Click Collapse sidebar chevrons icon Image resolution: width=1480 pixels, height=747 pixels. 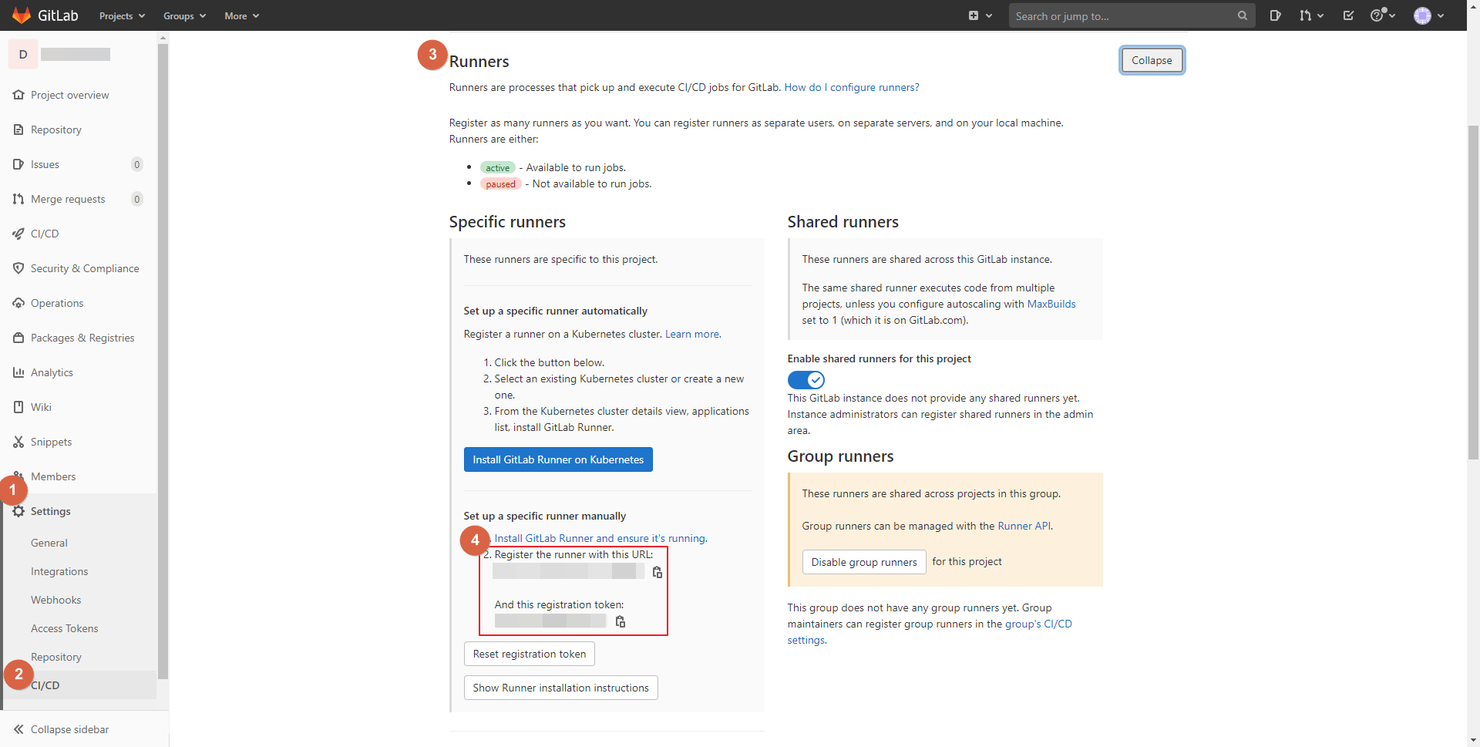18,729
